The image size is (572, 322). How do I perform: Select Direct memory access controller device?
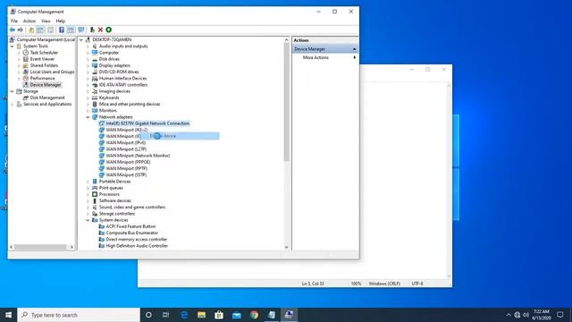[137, 240]
